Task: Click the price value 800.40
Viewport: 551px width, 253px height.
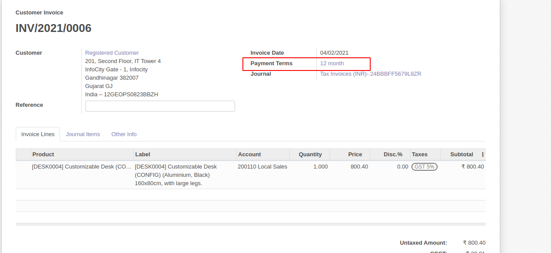Action: (359, 167)
